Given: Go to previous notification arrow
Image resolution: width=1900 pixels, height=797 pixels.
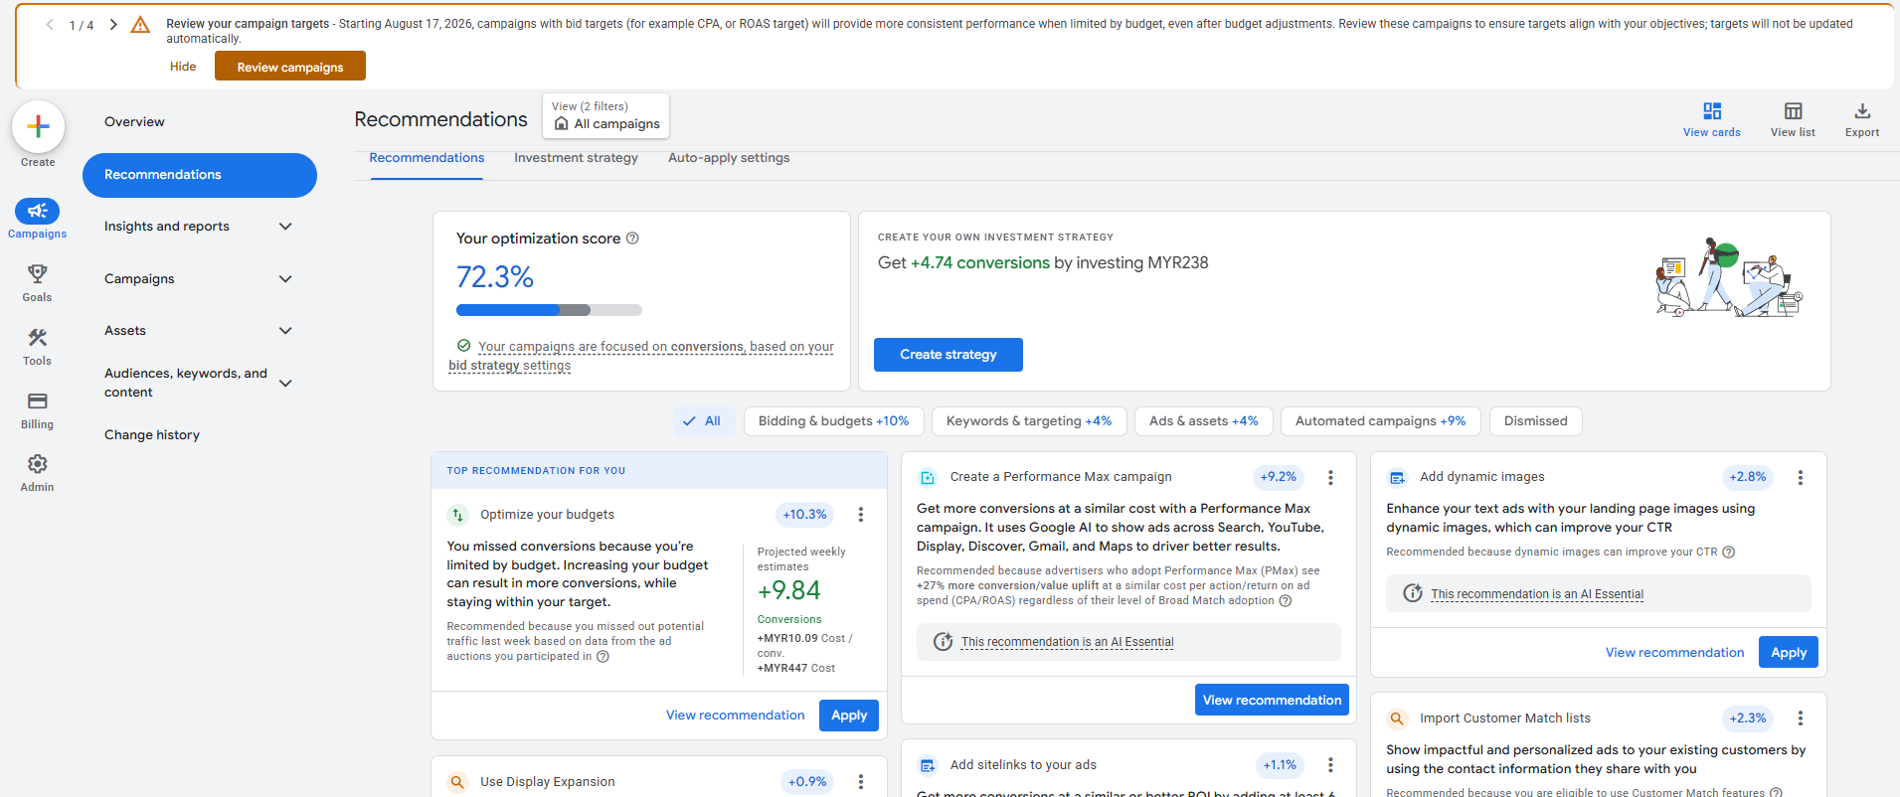Looking at the screenshot, I should 50,25.
